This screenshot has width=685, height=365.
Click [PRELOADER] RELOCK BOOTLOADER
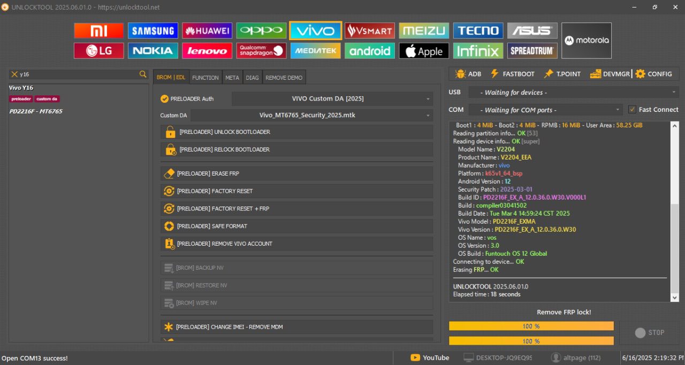pyautogui.click(x=297, y=149)
